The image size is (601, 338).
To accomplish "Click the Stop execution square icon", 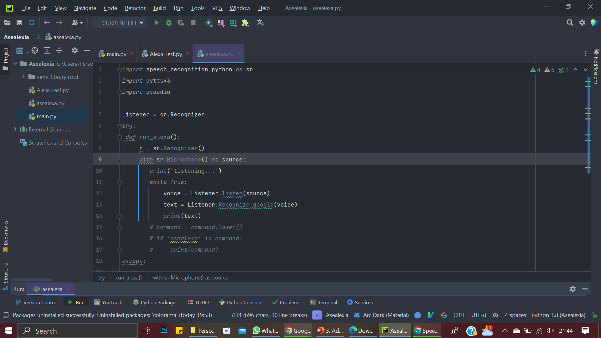I will [193, 23].
